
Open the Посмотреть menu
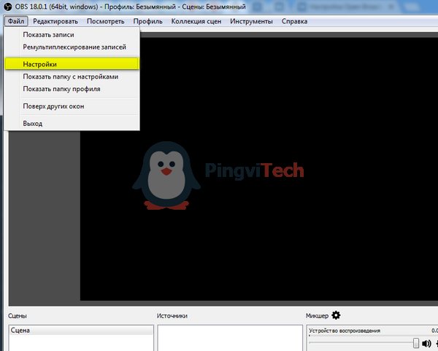coord(106,21)
